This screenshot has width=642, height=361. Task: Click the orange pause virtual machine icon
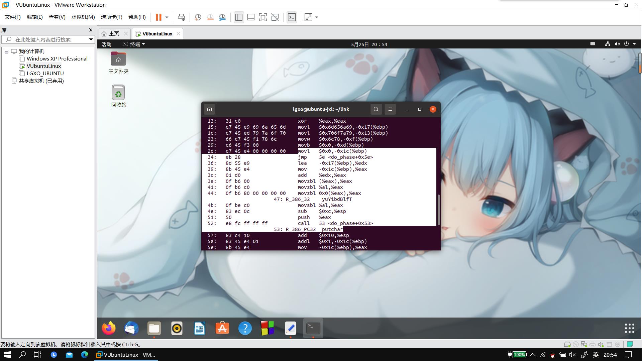point(158,17)
